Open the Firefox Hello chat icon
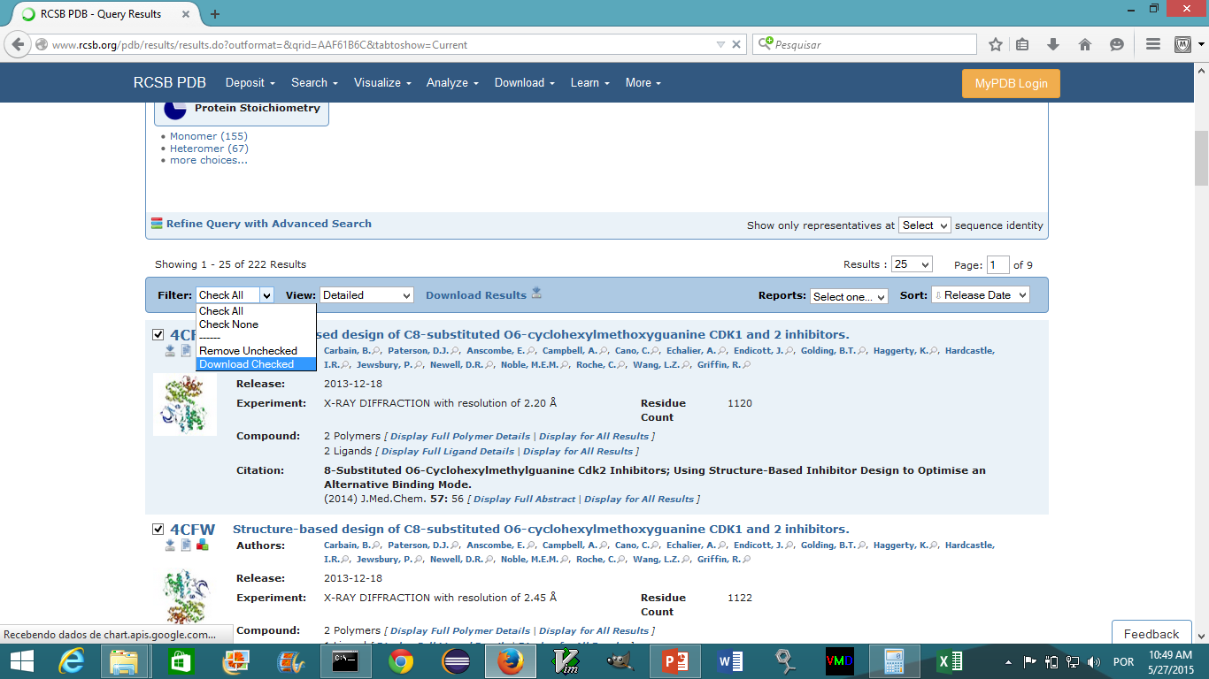The height and width of the screenshot is (679, 1209). click(x=1117, y=44)
